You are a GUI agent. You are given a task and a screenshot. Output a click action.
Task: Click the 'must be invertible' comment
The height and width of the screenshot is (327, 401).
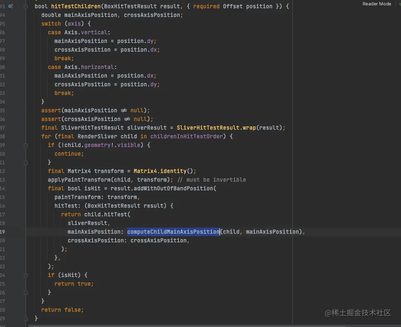click(x=211, y=180)
